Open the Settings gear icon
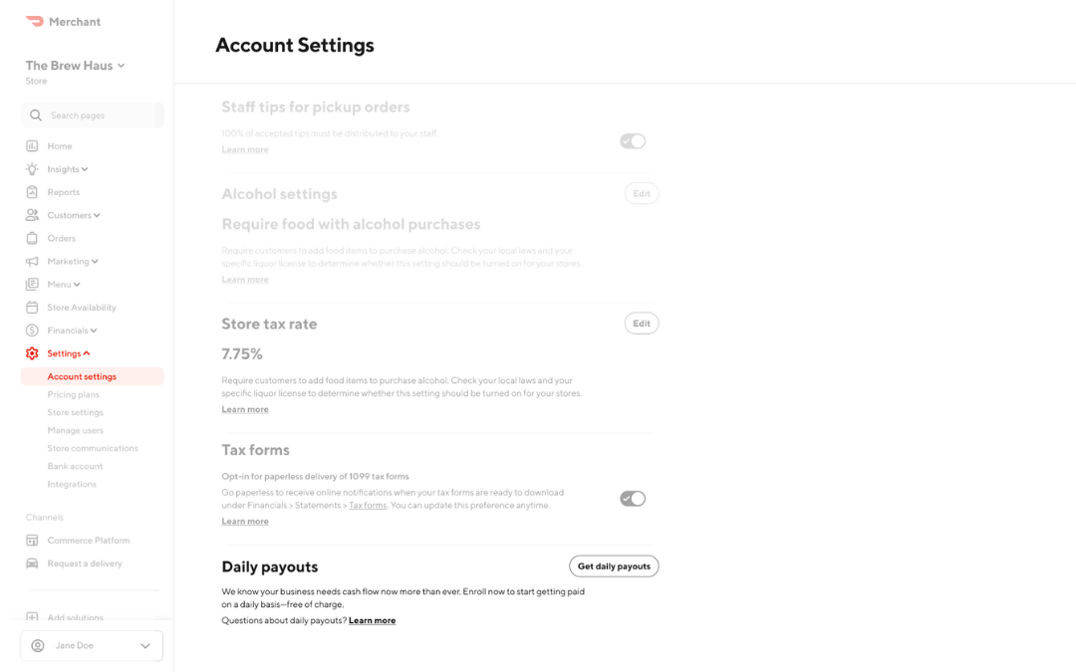The height and width of the screenshot is (672, 1076). pyautogui.click(x=32, y=352)
